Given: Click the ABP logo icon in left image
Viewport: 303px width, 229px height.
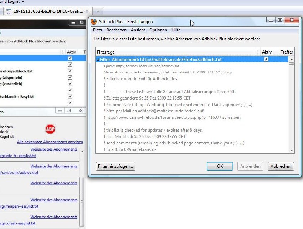Looking at the screenshot, I should (x=50, y=129).
